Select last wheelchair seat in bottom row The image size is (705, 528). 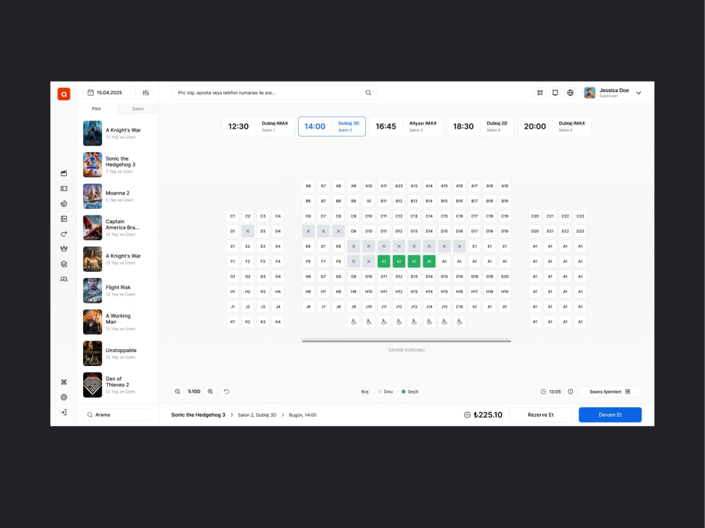[x=460, y=322]
